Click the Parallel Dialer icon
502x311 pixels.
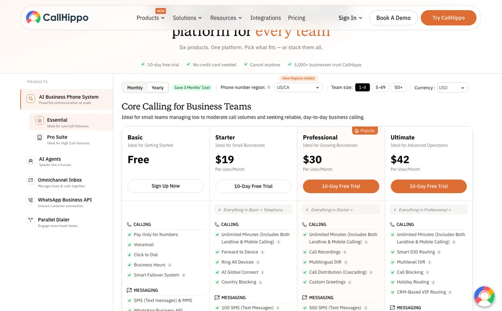click(x=31, y=220)
